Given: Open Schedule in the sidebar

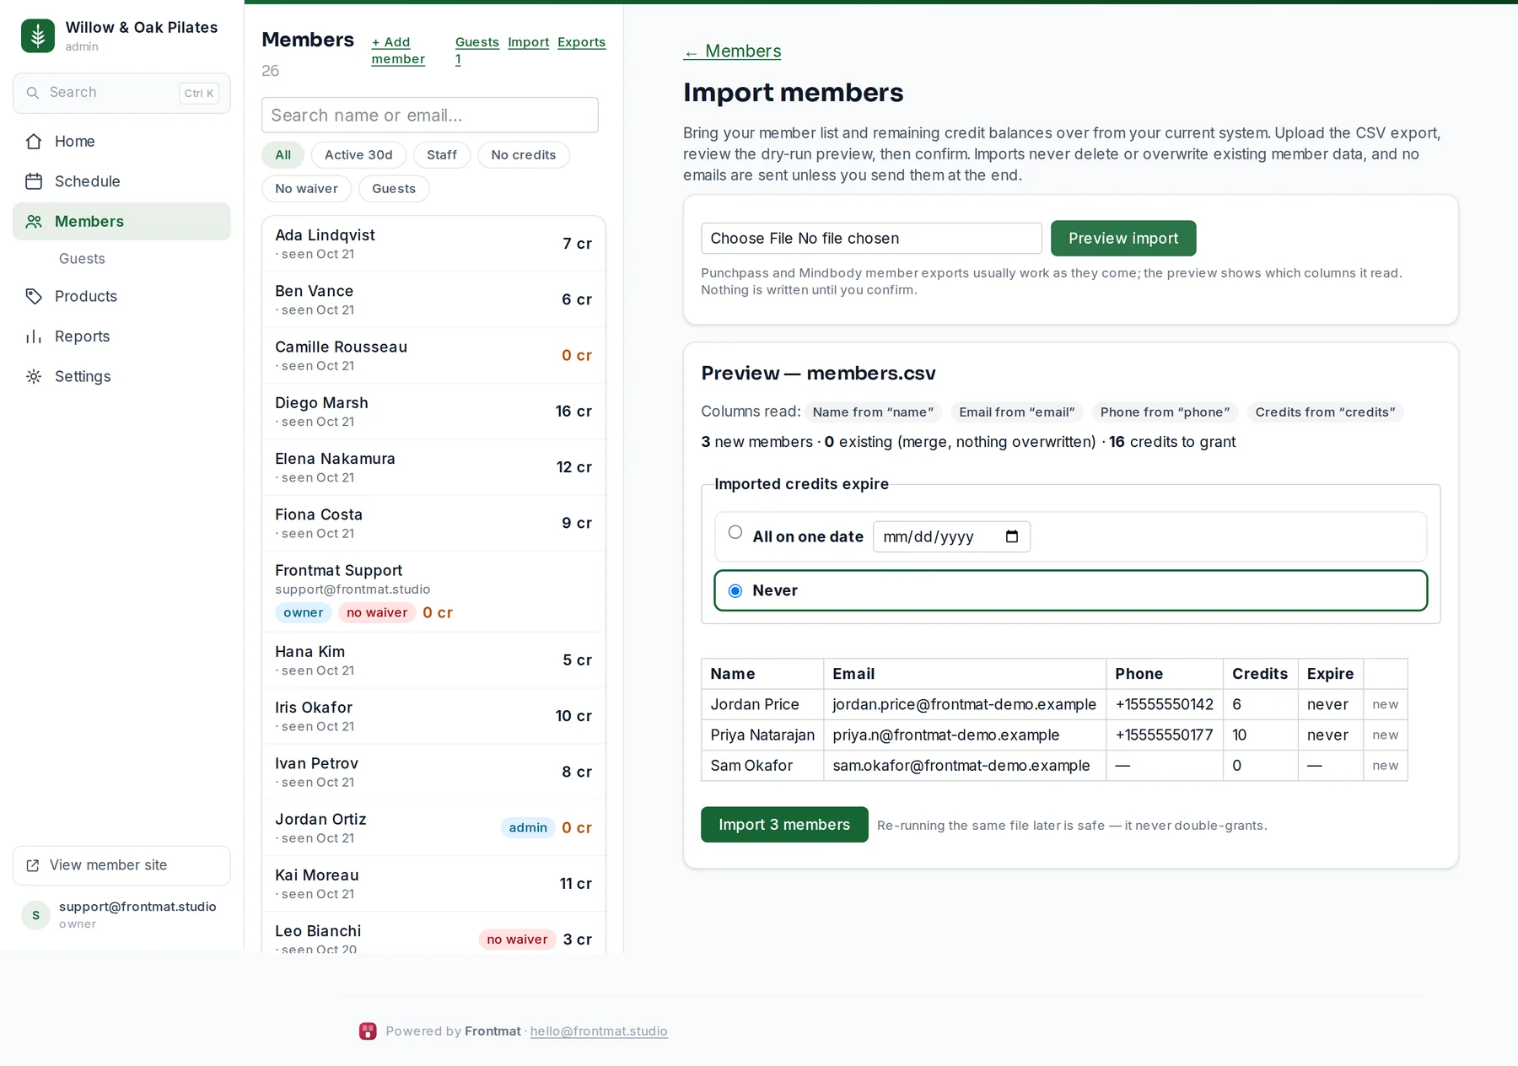Looking at the screenshot, I should [121, 181].
